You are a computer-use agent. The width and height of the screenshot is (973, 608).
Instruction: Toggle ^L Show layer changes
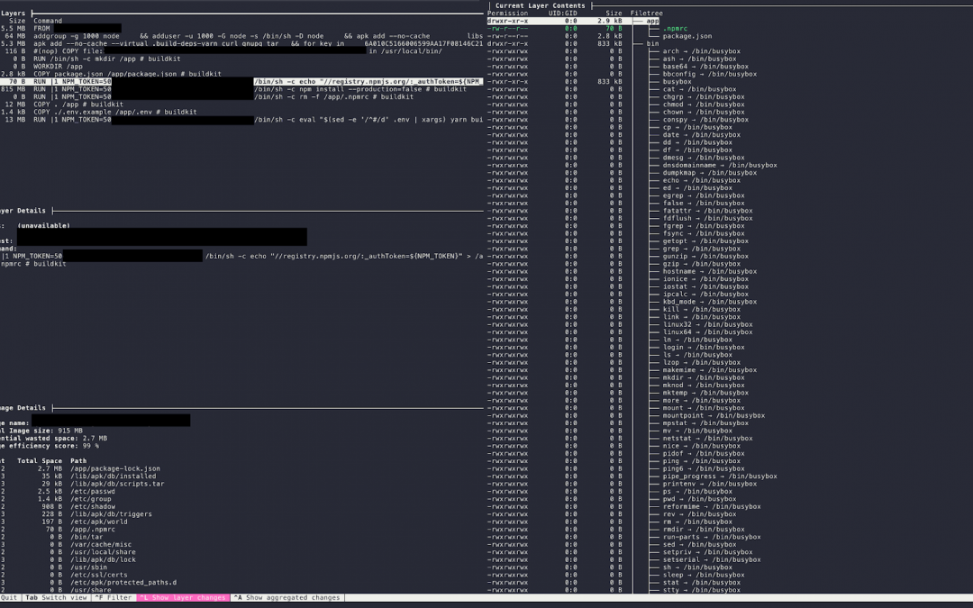[x=183, y=597]
